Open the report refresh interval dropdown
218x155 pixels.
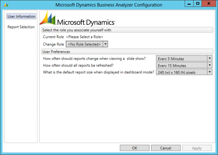184,65
